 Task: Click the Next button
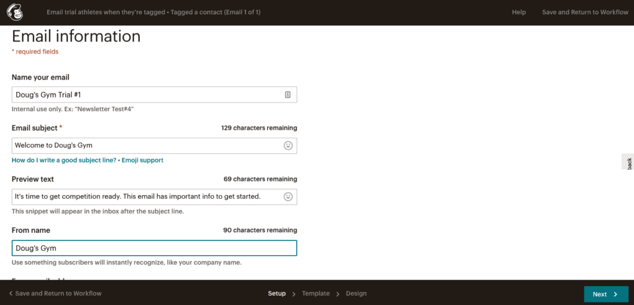(606, 294)
